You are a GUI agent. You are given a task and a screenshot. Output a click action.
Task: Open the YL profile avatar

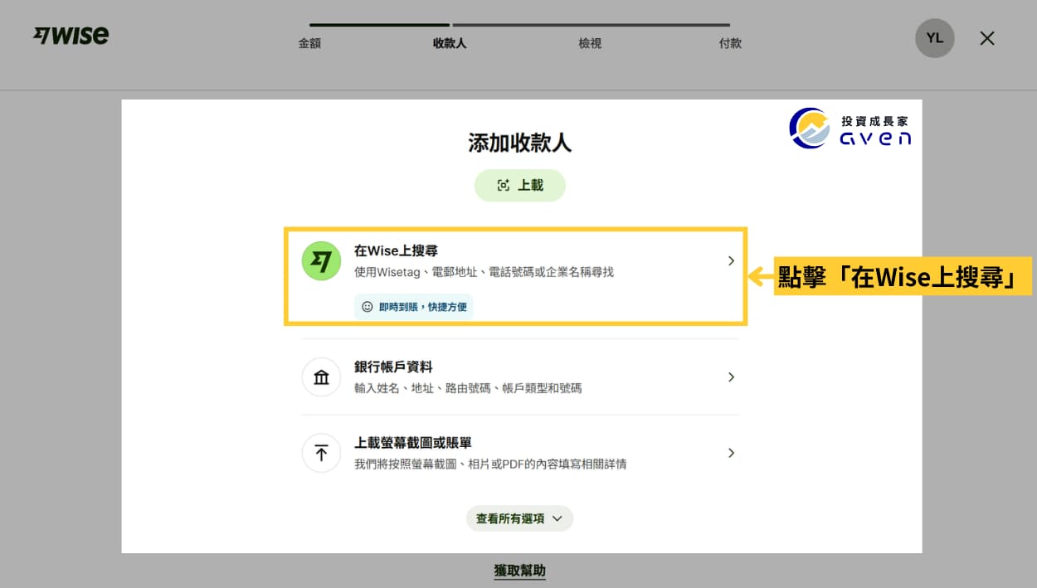935,38
